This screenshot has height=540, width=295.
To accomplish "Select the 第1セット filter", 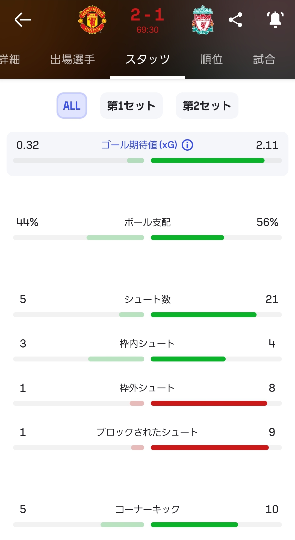I will pos(131,106).
